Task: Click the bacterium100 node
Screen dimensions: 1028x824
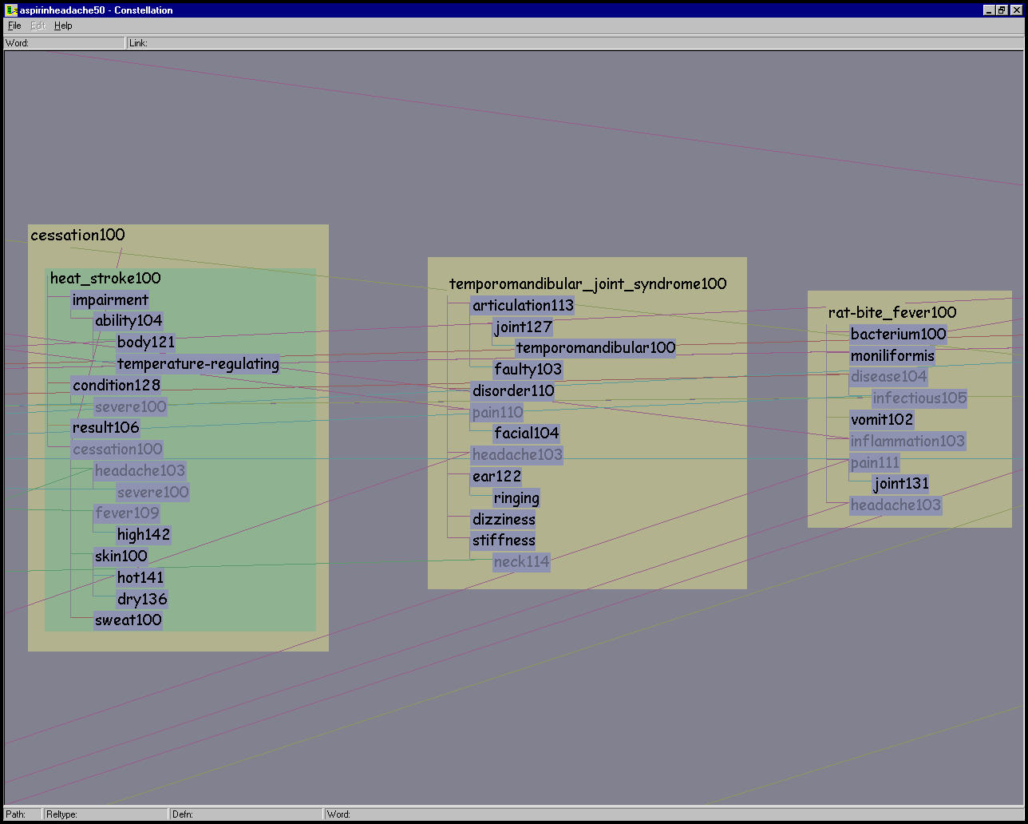Action: pyautogui.click(x=898, y=334)
